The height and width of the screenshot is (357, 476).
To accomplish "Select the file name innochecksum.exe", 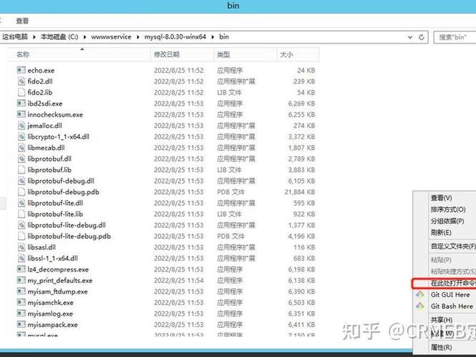I will click(55, 115).
